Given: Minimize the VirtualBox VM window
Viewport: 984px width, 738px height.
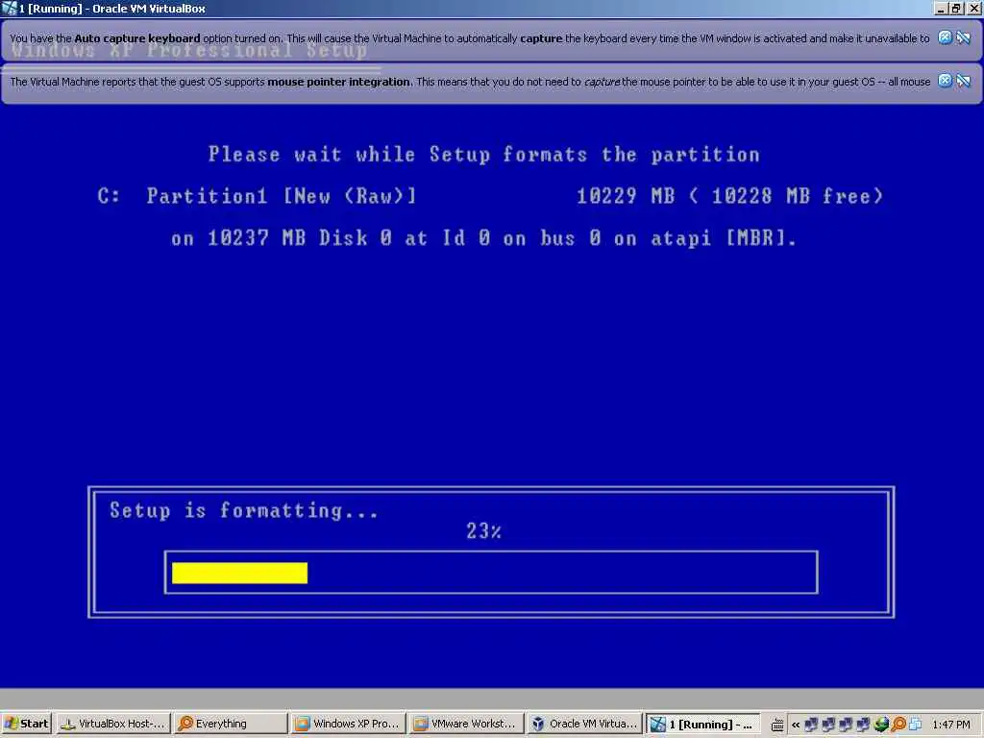Looking at the screenshot, I should pyautogui.click(x=941, y=9).
